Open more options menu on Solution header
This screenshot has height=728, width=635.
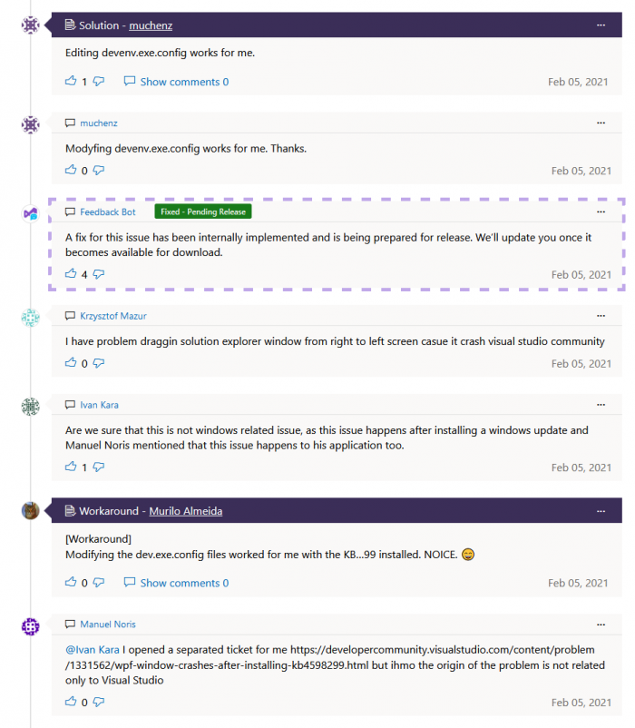[x=601, y=25]
